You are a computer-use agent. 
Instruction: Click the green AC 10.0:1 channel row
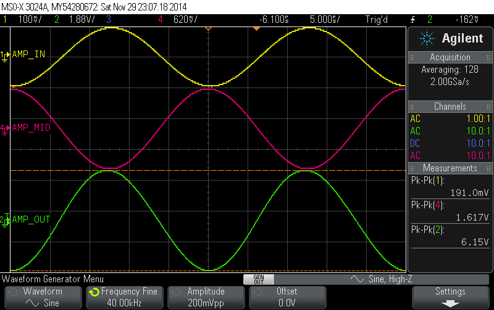pyautogui.click(x=450, y=131)
